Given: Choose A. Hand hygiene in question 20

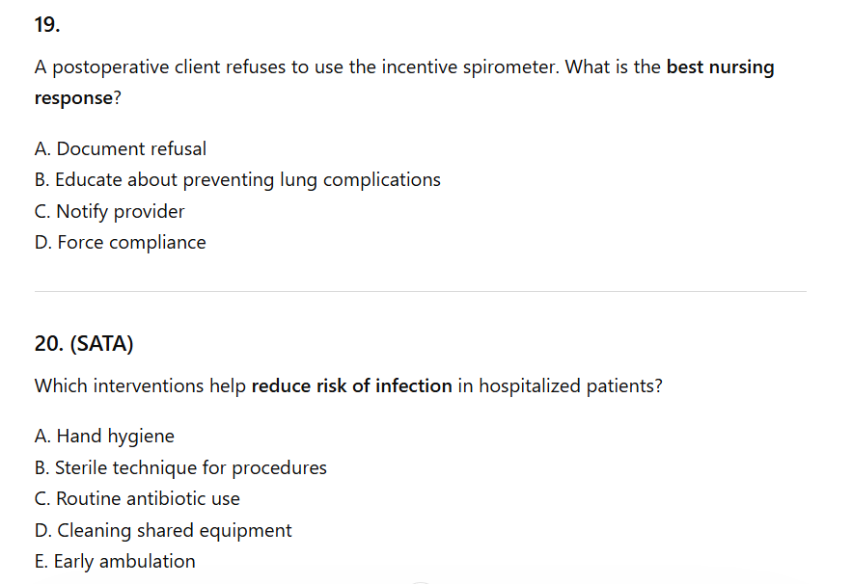Looking at the screenshot, I should pos(104,437).
